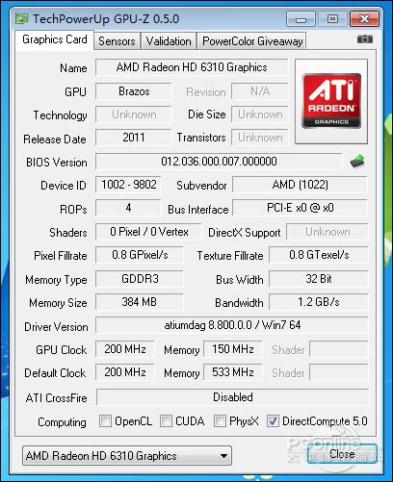Toggle the PhysX checkbox

coord(220,420)
